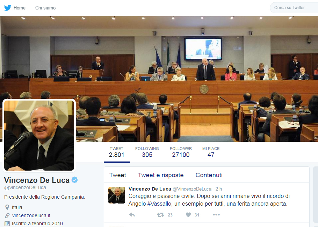318x227 pixels.
Task: Open the Chi siamo page
Action: (x=45, y=8)
